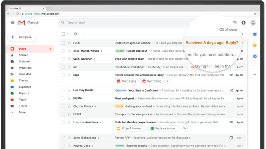Click calendar icon on Review RFP email
The height and width of the screenshot is (149, 266).
point(231,138)
